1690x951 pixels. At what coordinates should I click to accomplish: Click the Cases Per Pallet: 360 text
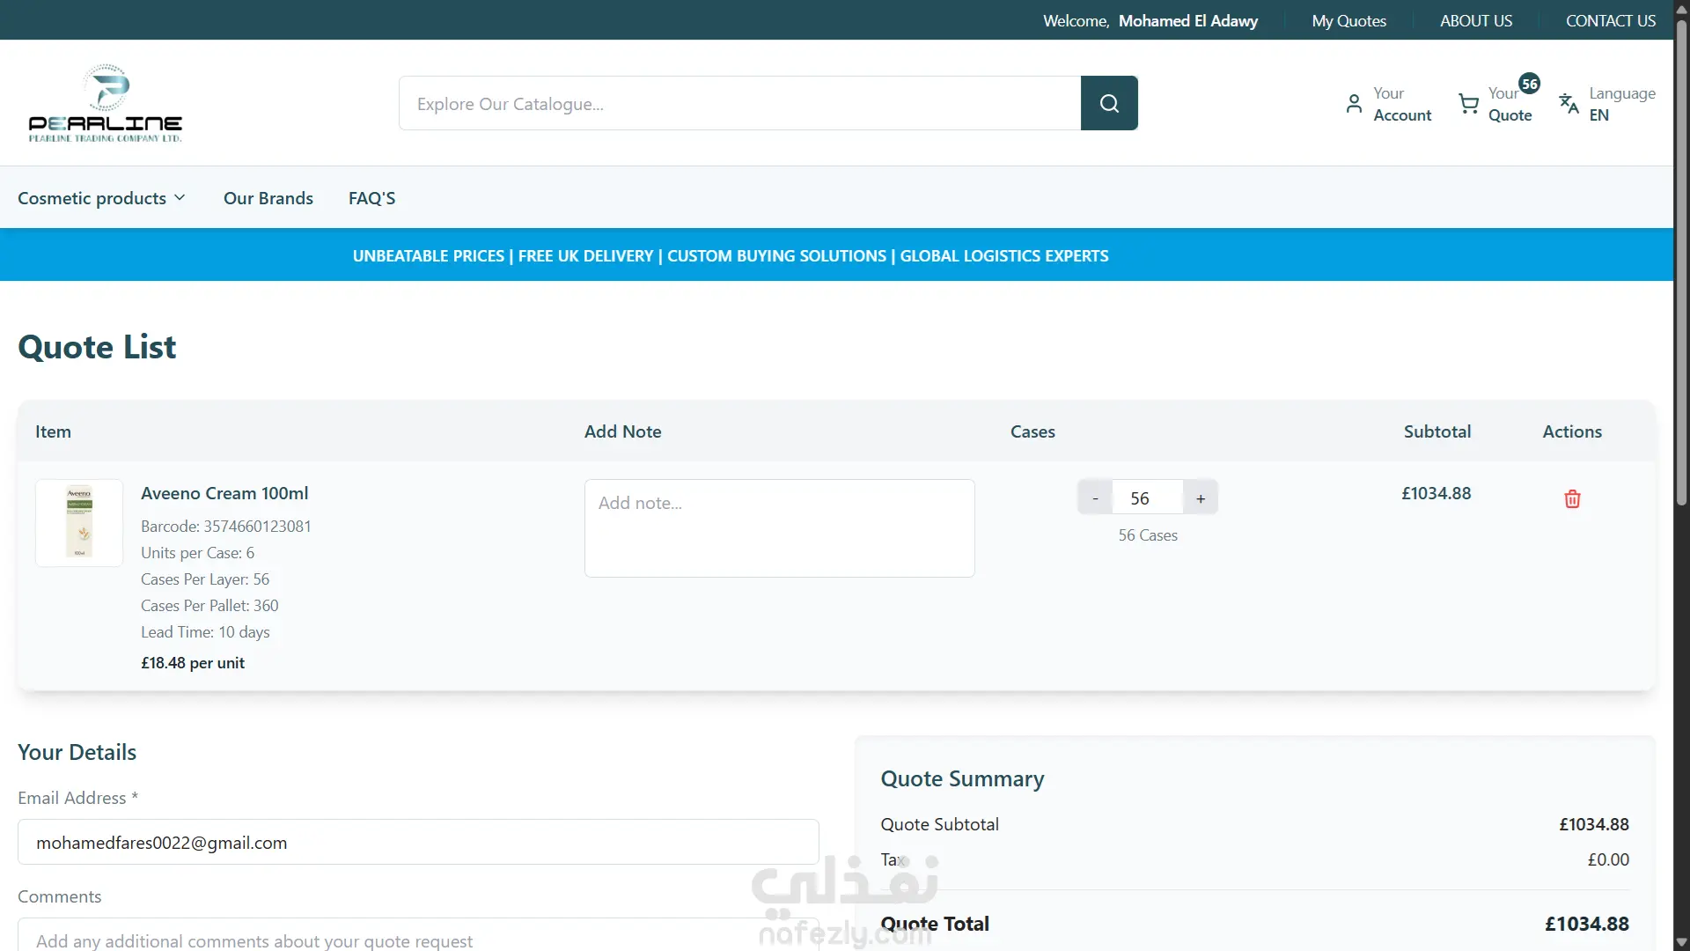point(209,606)
